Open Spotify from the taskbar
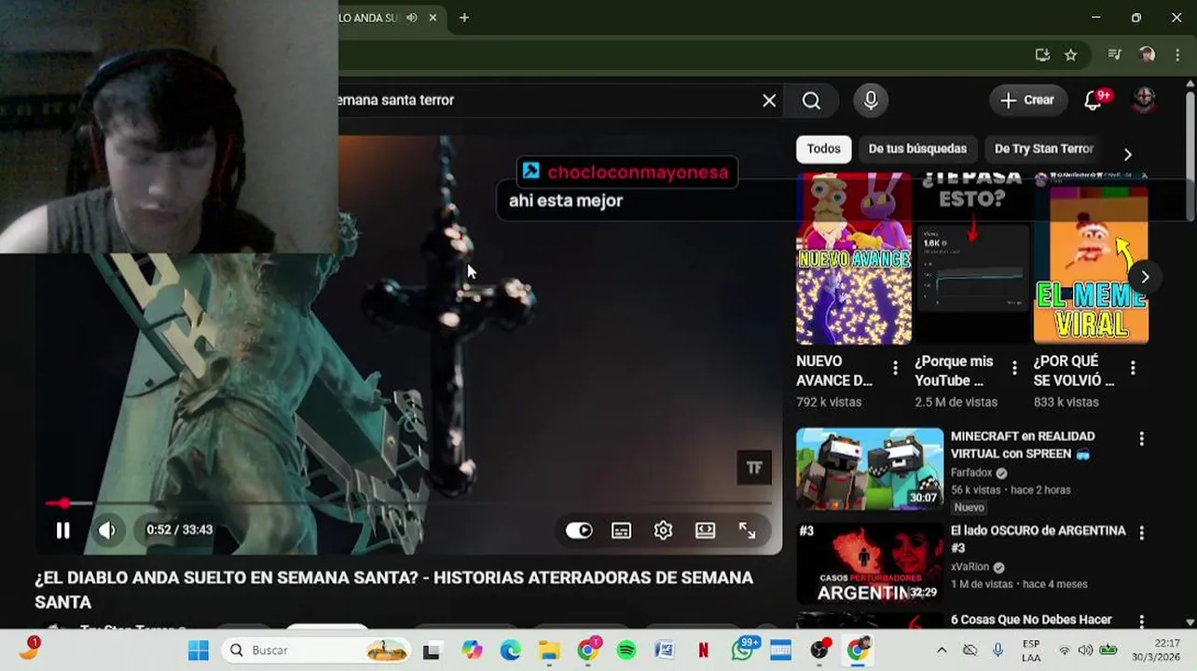Viewport: 1197px width, 671px height. click(626, 650)
